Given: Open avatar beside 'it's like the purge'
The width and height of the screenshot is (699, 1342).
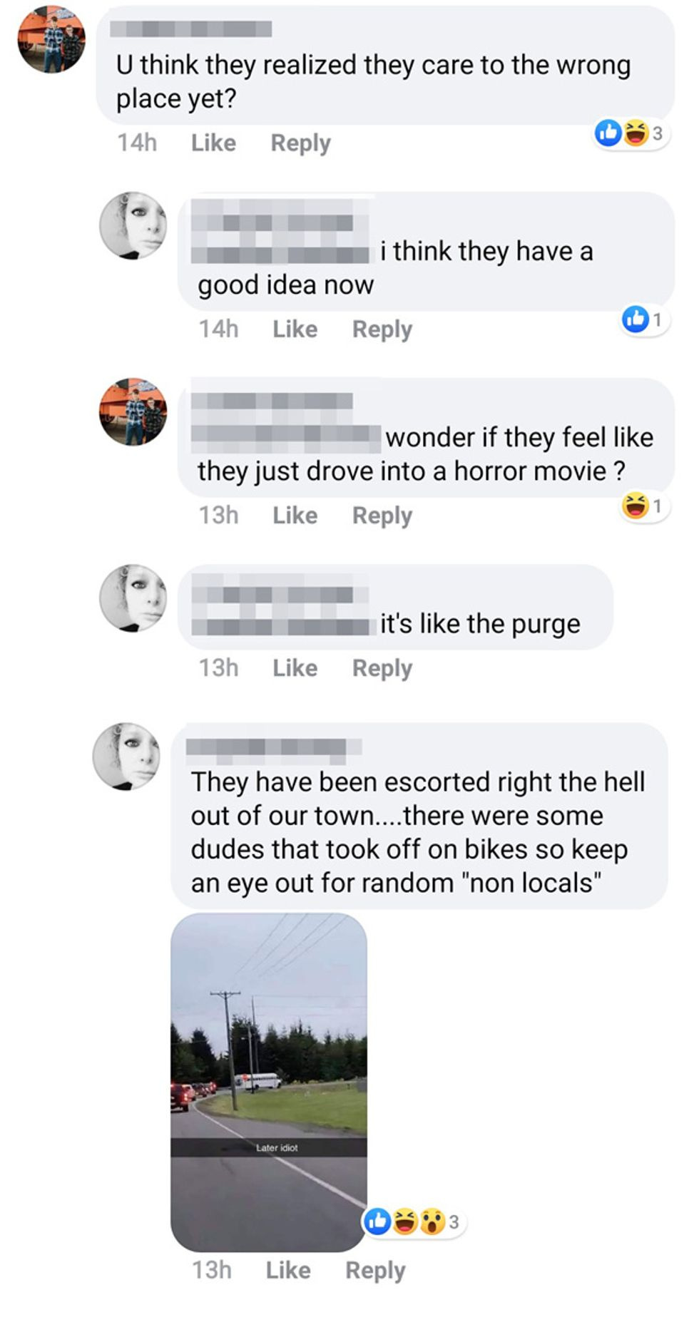Looking at the screenshot, I should tap(133, 598).
